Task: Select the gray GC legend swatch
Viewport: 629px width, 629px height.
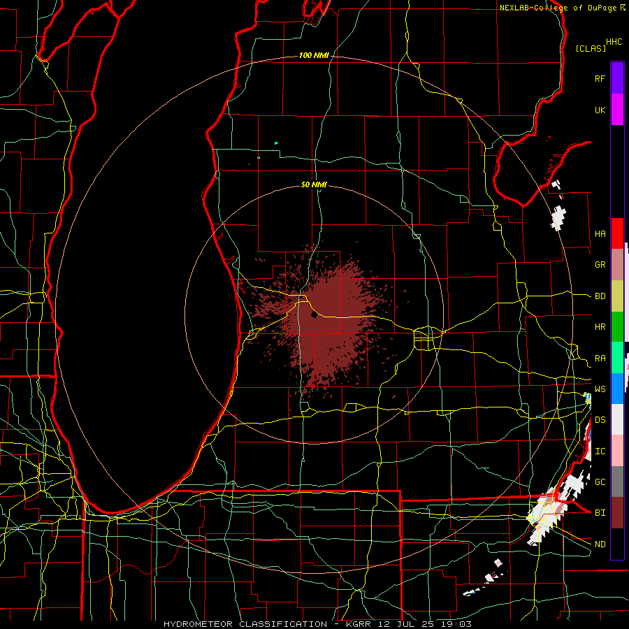Action: tap(617, 482)
